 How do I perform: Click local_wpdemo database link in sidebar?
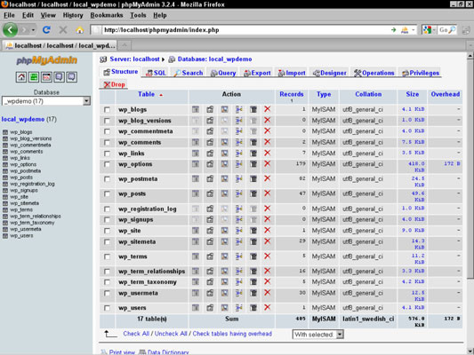pyautogui.click(x=23, y=119)
